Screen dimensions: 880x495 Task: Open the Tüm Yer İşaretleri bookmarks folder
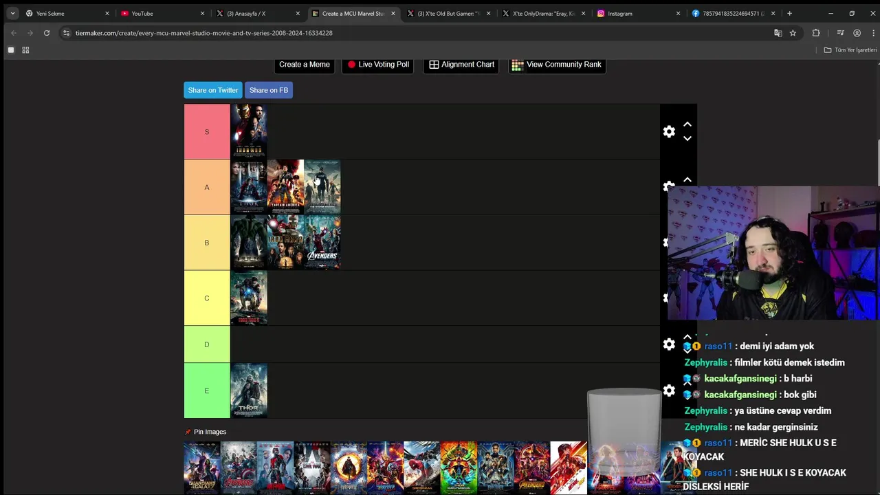[x=850, y=49]
